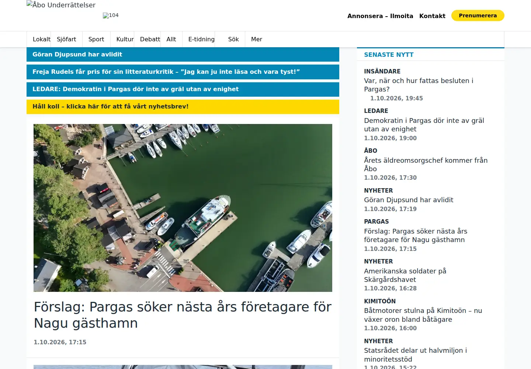Screen dimensions: 531x369
Task: Click timestamp 1.10.2026, 19:00
Action: point(390,138)
